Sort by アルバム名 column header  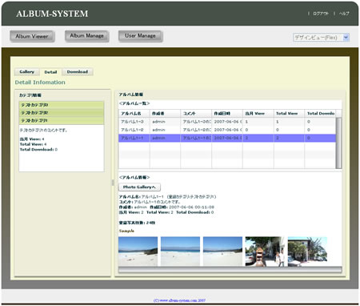(x=134, y=114)
